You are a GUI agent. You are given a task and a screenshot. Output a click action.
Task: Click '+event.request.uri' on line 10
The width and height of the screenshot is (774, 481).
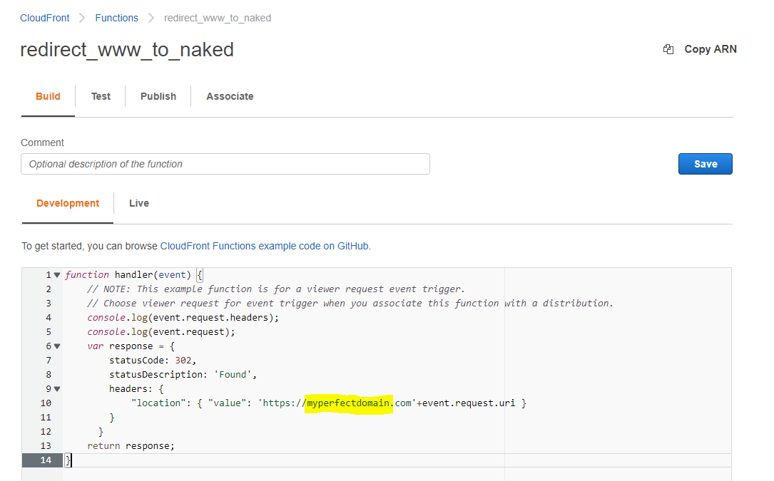(x=466, y=403)
